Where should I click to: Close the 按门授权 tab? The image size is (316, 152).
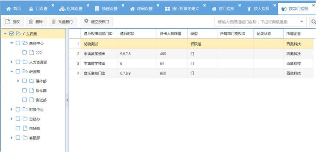[240, 5]
